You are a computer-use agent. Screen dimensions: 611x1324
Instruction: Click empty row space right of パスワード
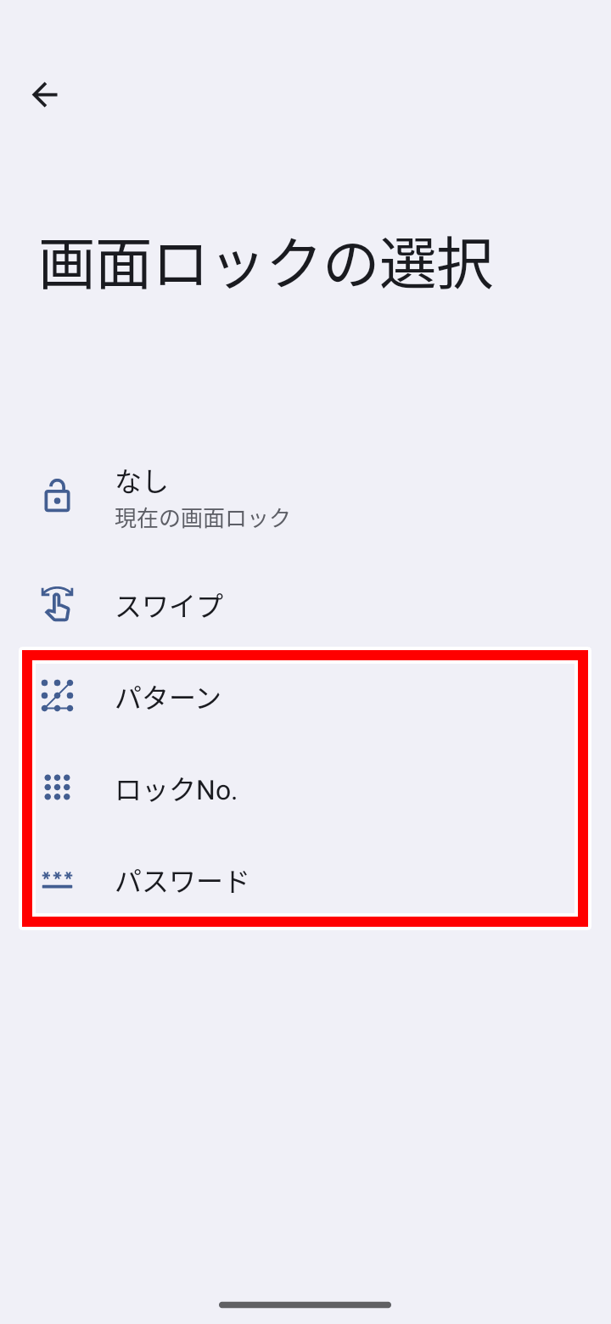[x=407, y=881]
